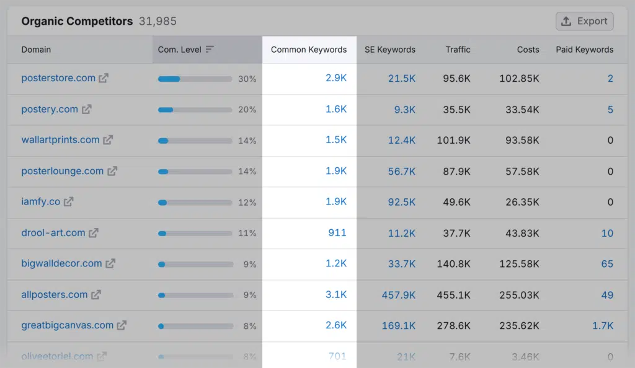Sort by Paid Keywords column header
The width and height of the screenshot is (635, 368).
point(584,50)
